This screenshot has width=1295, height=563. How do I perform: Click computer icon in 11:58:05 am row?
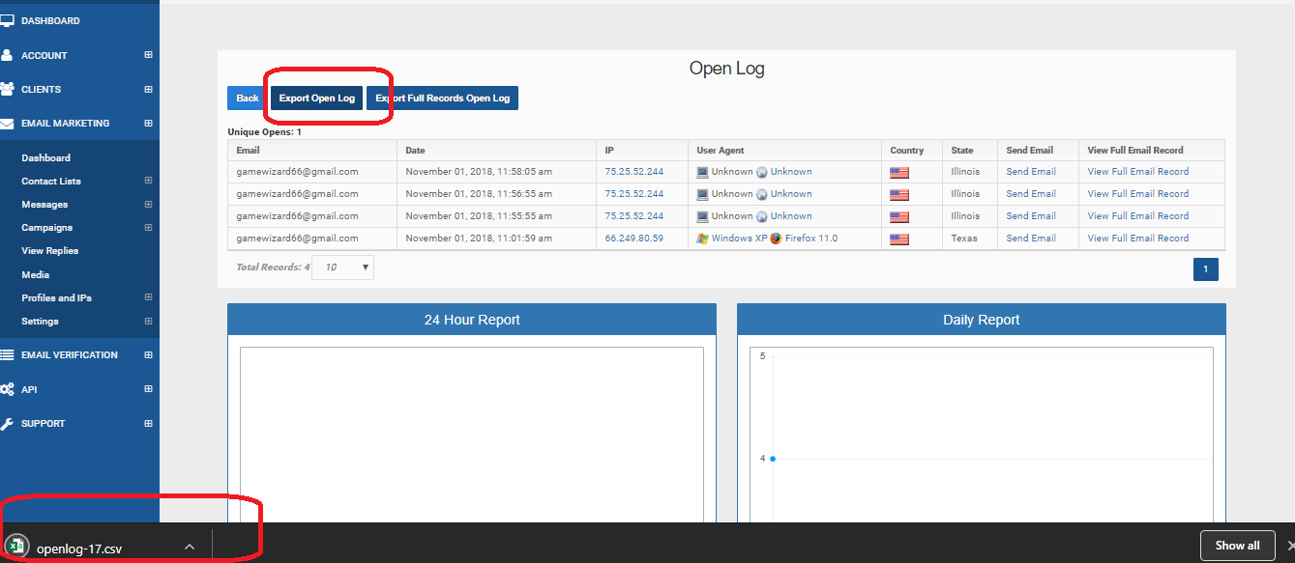pos(702,172)
